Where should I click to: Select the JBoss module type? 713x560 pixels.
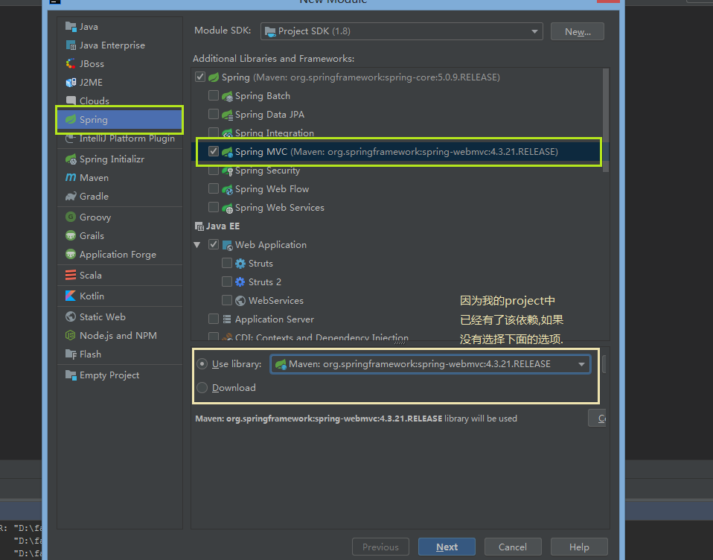coord(120,64)
